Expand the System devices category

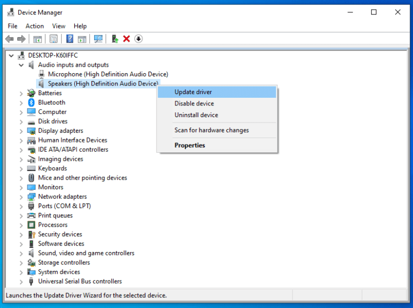click(x=22, y=272)
